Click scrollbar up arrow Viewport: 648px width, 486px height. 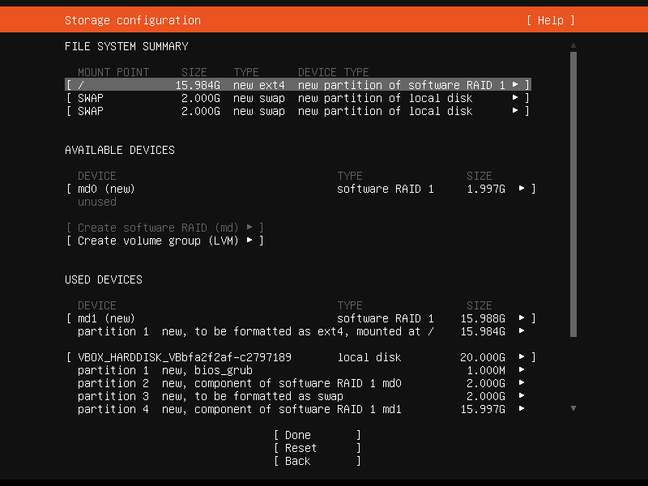pos(573,45)
